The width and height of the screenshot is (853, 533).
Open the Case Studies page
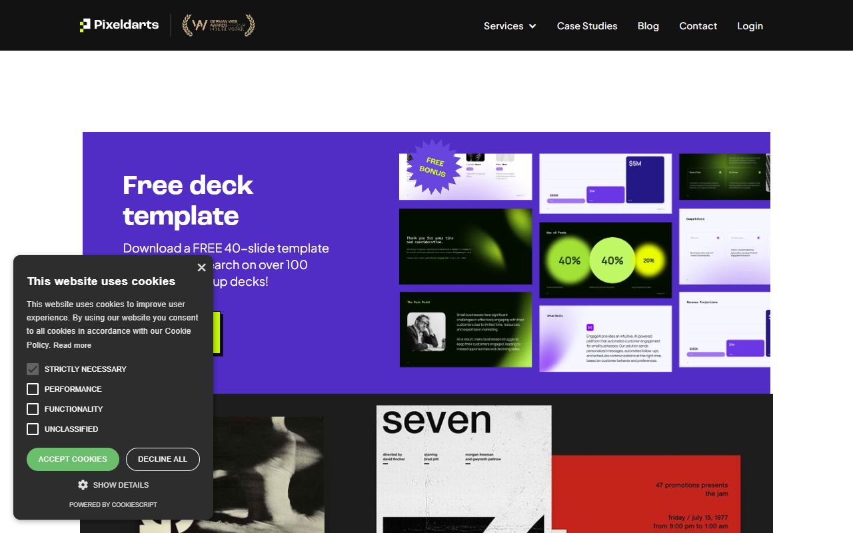point(587,26)
